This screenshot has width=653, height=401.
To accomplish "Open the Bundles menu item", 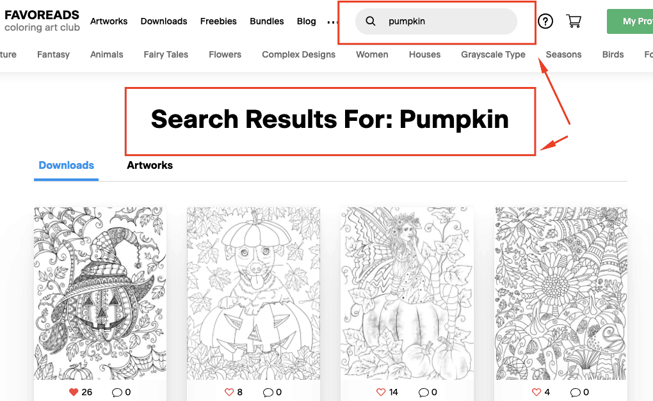I will point(266,21).
